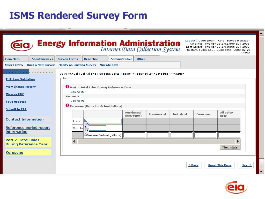Image resolution: width=265 pixels, height=199 pixels.
Task: Click the help icon beside Part 2 heading
Action: coord(67,87)
